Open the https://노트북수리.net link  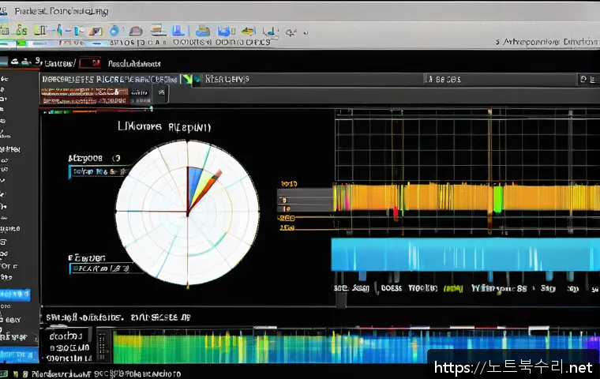(x=515, y=366)
